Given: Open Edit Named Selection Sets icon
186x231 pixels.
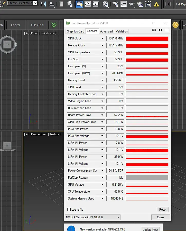Looking at the screenshot, I should click(3, 4).
